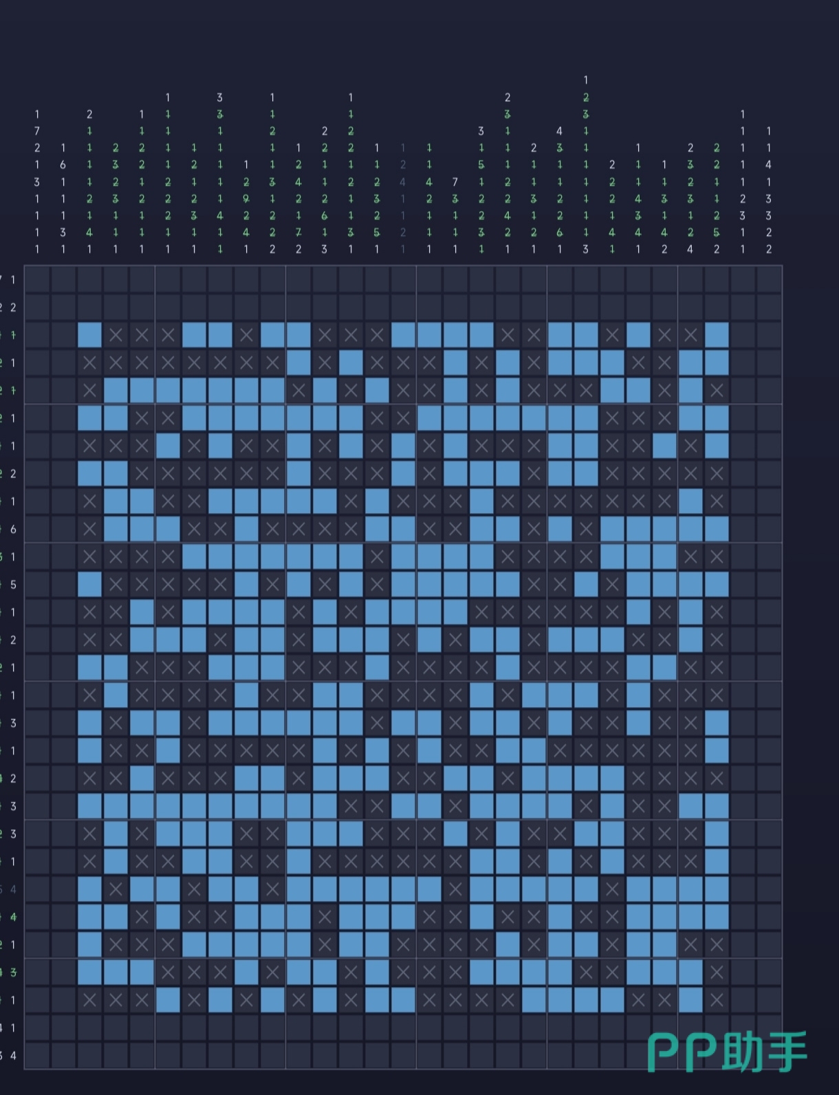Viewport: 839px width, 1095px height.
Task: Click the number 9 in the column clues
Action: pyautogui.click(x=246, y=199)
